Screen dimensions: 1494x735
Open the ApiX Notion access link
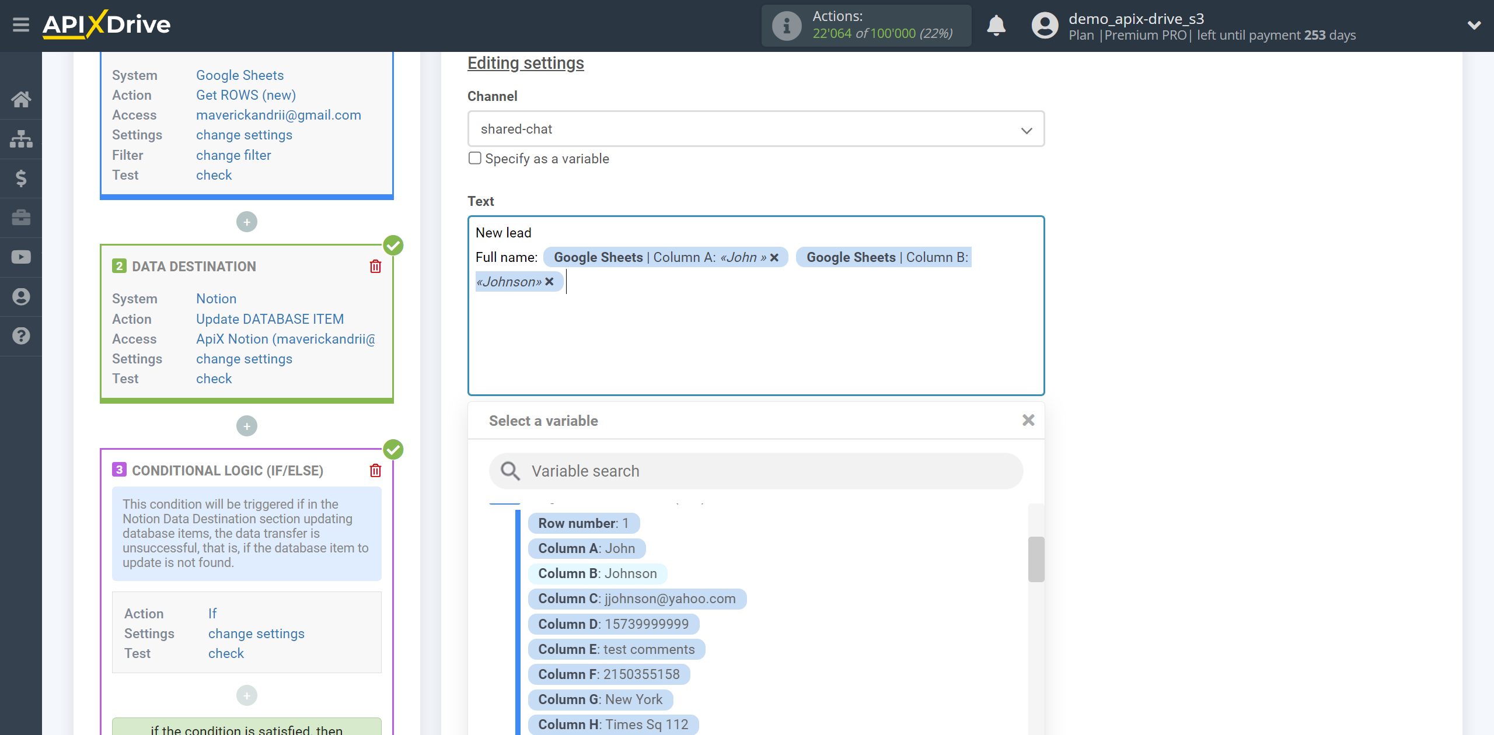point(285,339)
